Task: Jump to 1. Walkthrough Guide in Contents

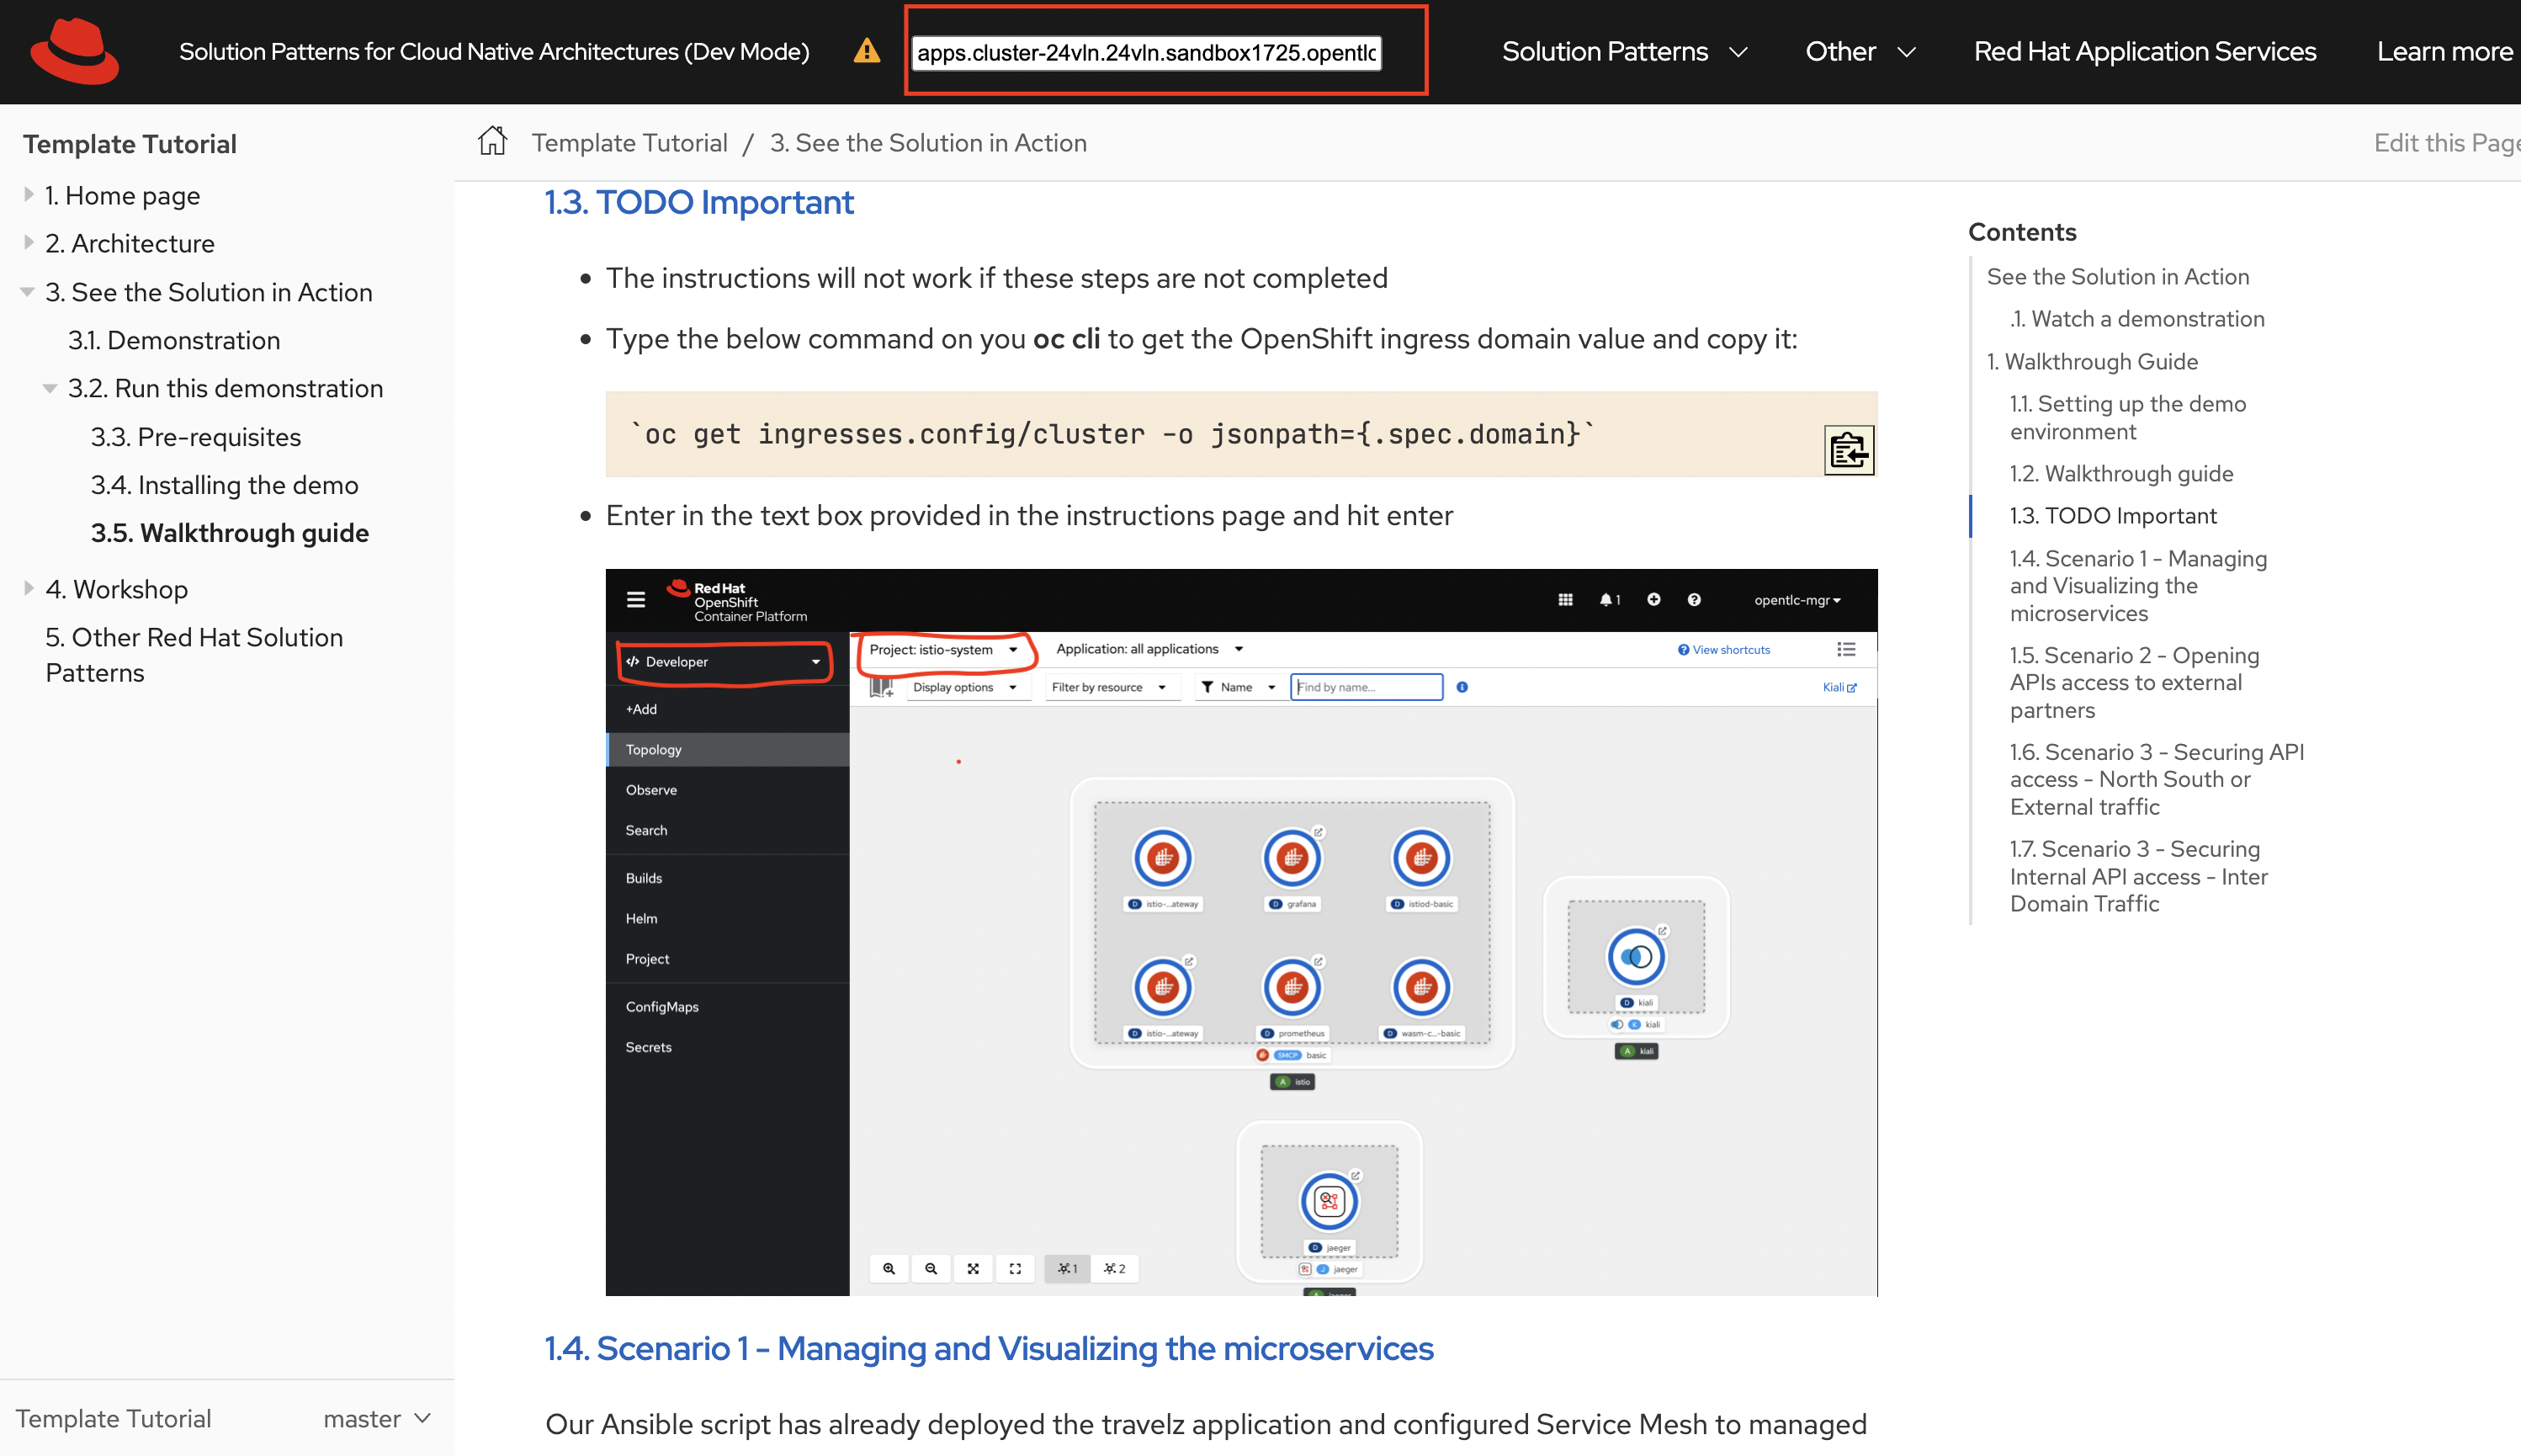Action: (x=2092, y=361)
